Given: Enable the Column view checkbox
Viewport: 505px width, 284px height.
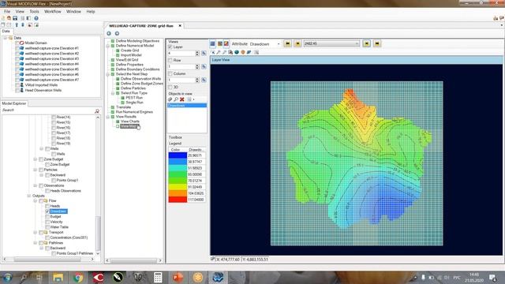Looking at the screenshot, I should click(x=170, y=73).
